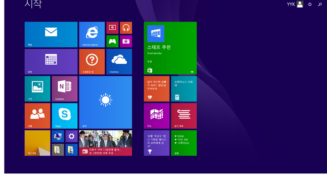Launch the Skype tile
The height and width of the screenshot is (183, 327).
pos(65,116)
